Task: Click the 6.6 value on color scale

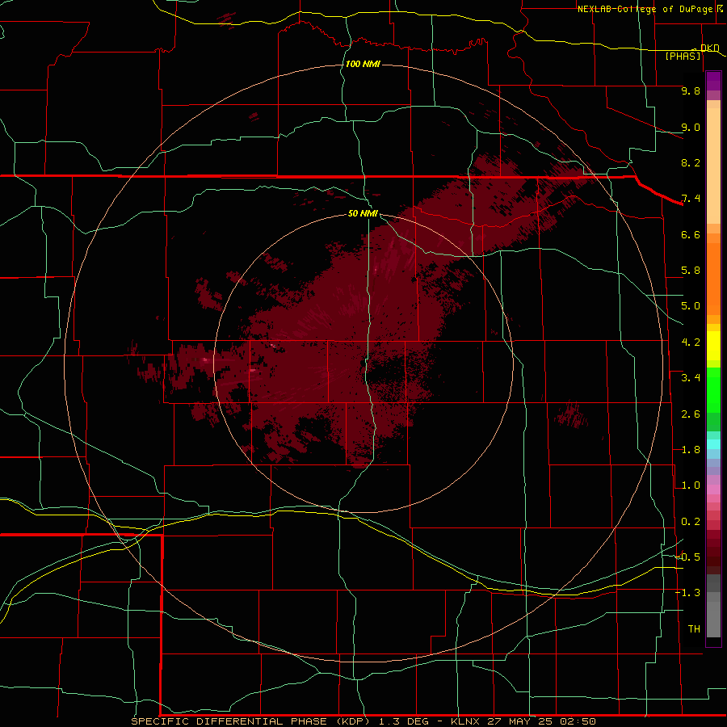Action: click(691, 234)
